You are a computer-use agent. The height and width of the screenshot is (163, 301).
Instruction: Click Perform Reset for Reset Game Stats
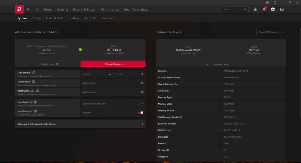click(x=113, y=92)
